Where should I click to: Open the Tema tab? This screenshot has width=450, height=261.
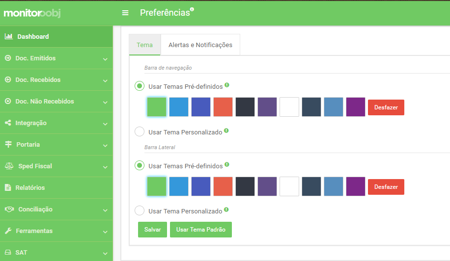coord(144,45)
